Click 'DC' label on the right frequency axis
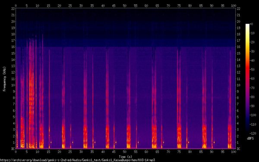Screen dimensions: 259x162 pyautogui.click(x=238, y=149)
